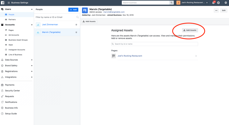This screenshot has height=125, width=229.
Task: Expand the Registrations section
Action: click(32, 71)
